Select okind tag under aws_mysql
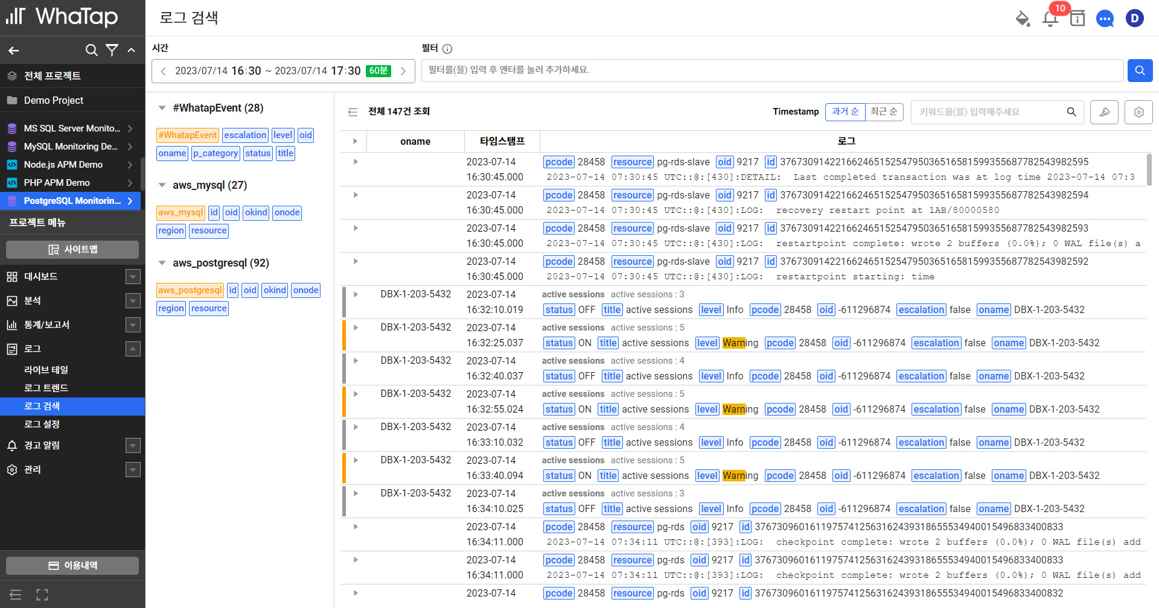The image size is (1159, 608). pyautogui.click(x=256, y=212)
